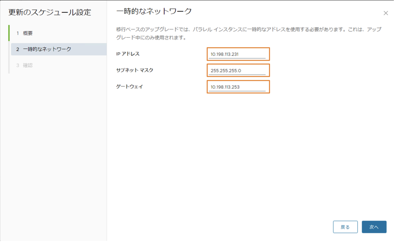The height and width of the screenshot is (246, 394).
Task: Click the number 2 step marker
Action: point(18,49)
